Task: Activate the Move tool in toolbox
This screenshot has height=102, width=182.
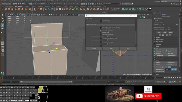Action: click(2, 25)
